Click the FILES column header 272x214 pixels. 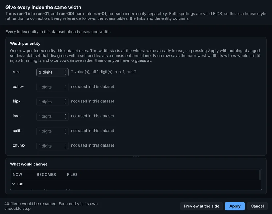[72, 175]
